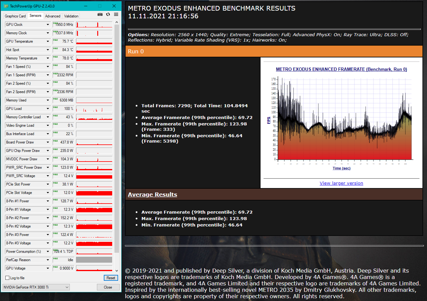
Task: Enable the Log to file checkbox
Action: click(7, 278)
